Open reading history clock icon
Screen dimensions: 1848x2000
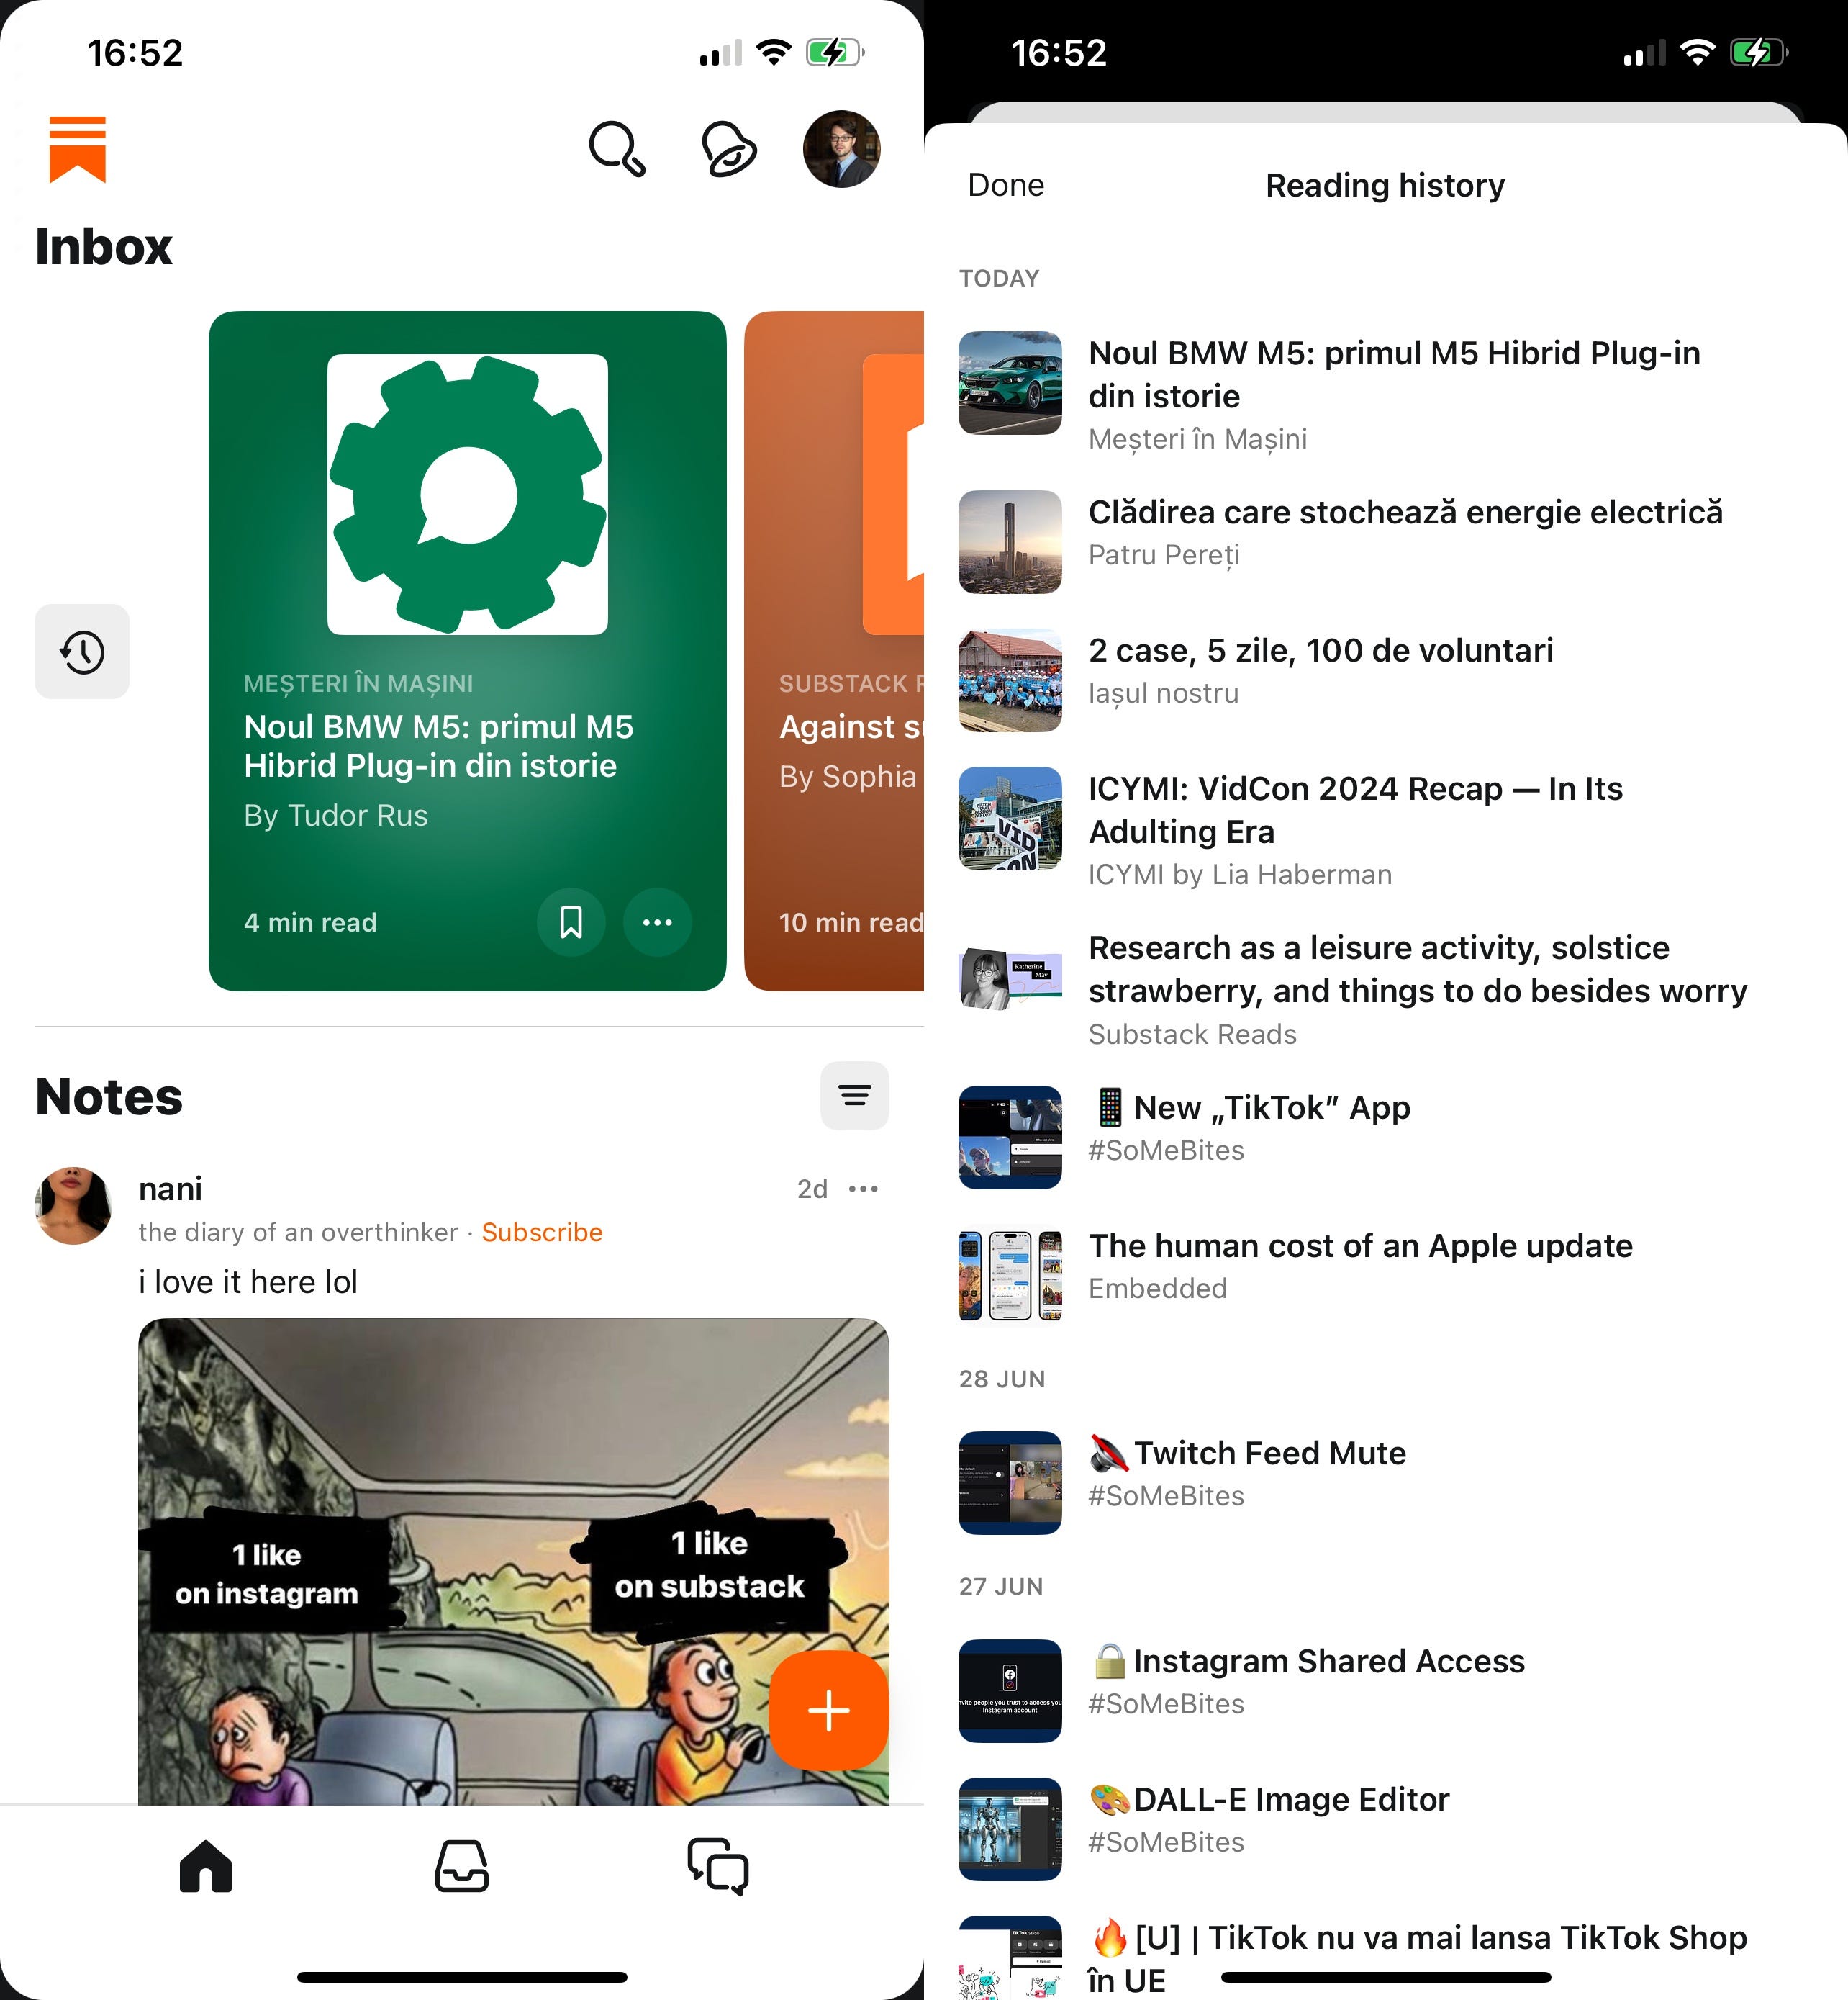[82, 652]
